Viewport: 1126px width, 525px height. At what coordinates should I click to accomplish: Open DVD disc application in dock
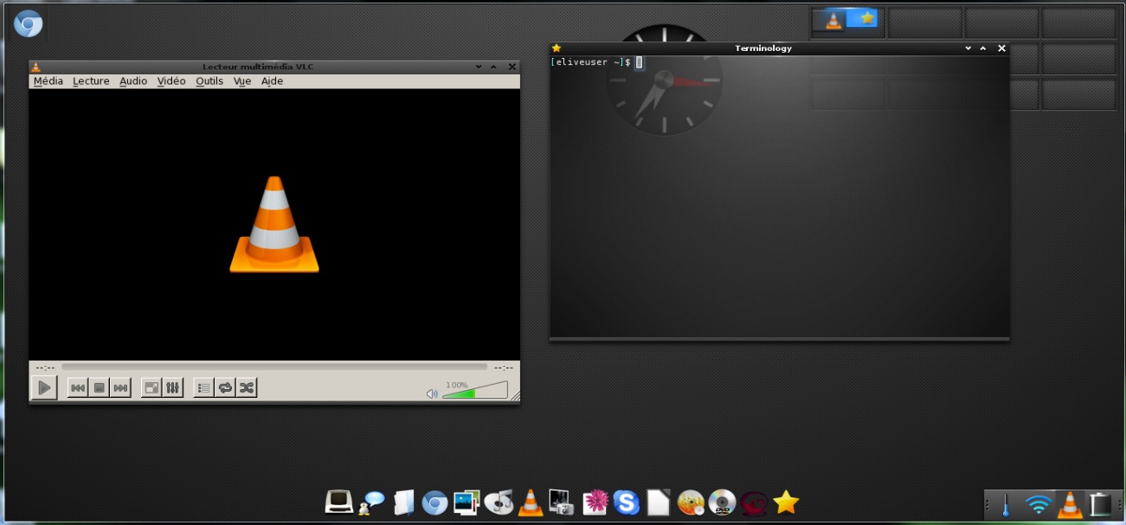tap(722, 503)
